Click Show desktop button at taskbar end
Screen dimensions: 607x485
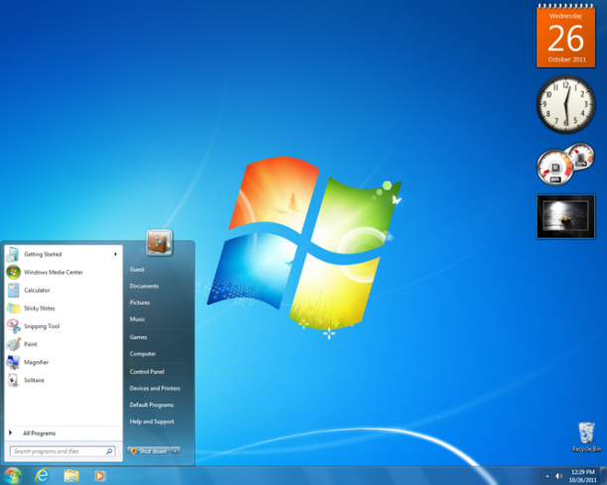click(x=603, y=476)
